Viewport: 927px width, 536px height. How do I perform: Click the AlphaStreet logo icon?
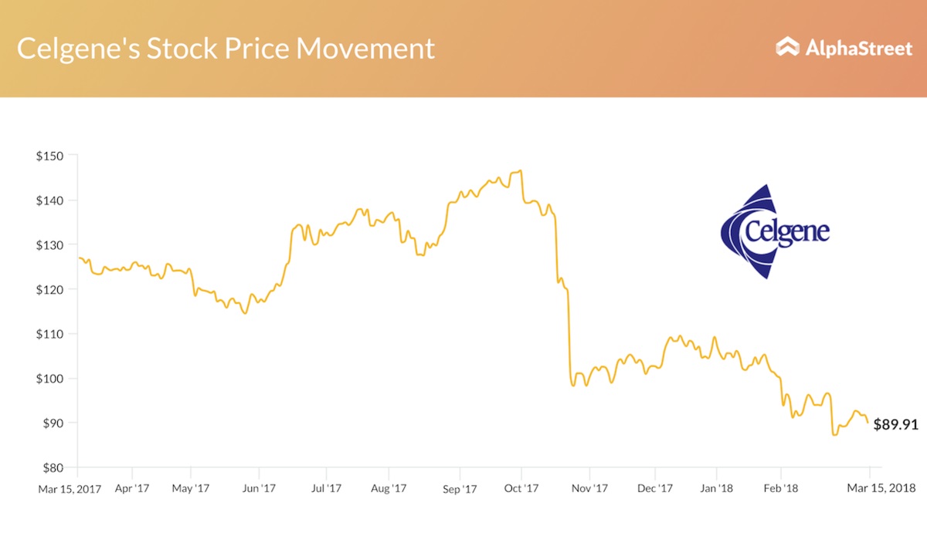[x=787, y=47]
